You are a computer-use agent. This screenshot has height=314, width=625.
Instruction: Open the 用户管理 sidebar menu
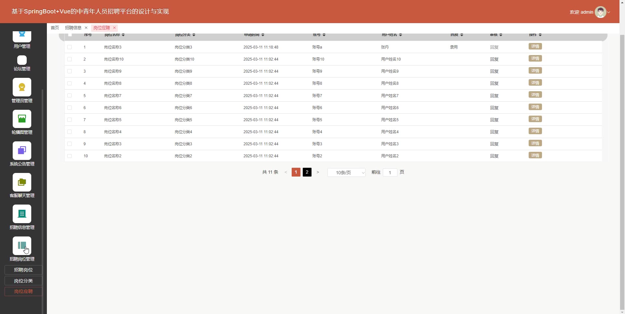coord(22,40)
